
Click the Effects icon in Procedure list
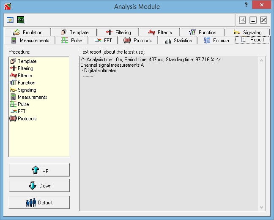tap(13, 76)
